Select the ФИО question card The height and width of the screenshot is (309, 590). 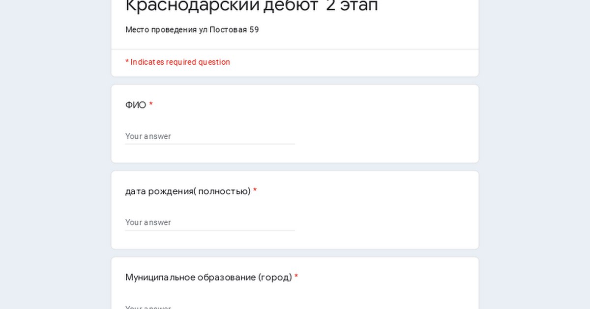(x=295, y=123)
